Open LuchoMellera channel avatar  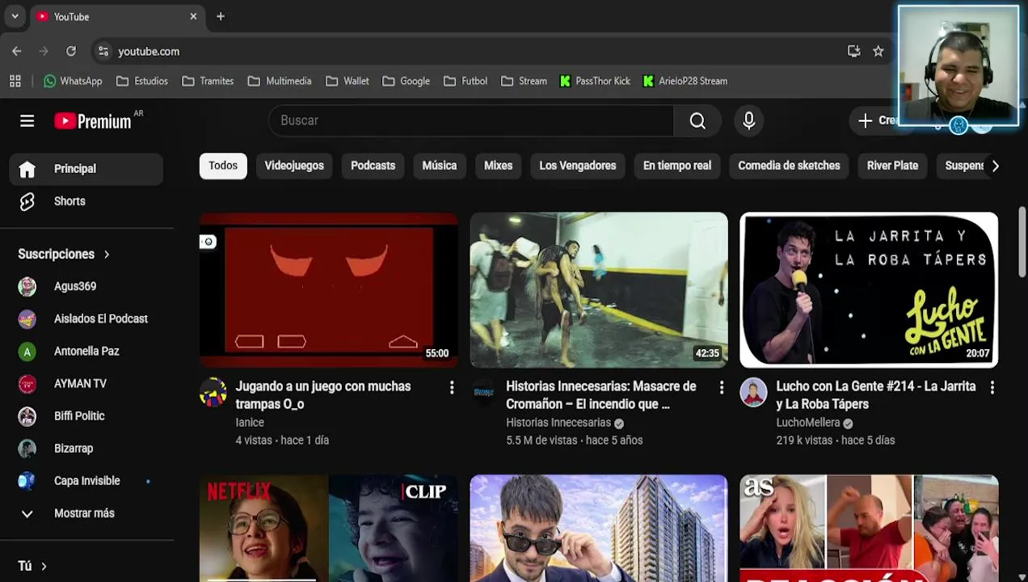click(x=753, y=392)
